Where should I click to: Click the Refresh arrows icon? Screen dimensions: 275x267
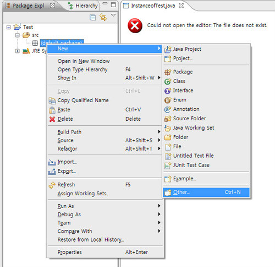coord(52,185)
